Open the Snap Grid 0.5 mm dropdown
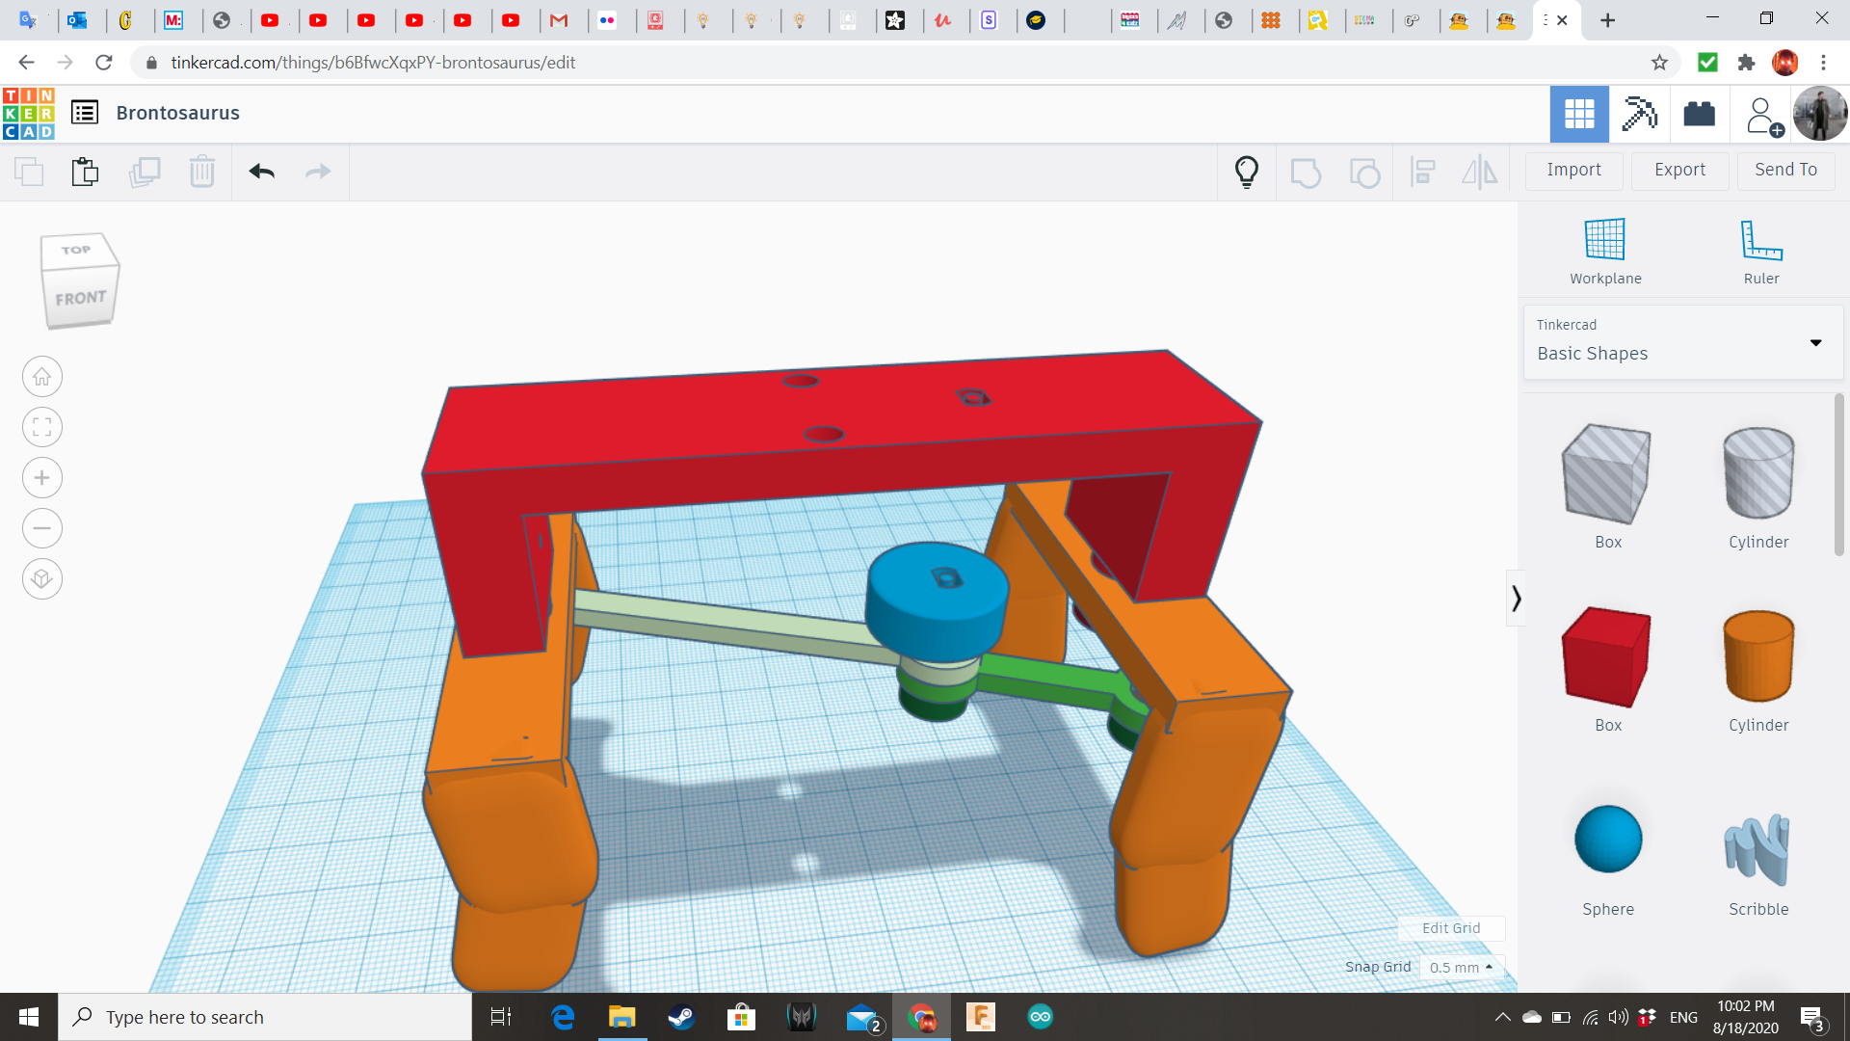This screenshot has width=1850, height=1041. (1461, 967)
